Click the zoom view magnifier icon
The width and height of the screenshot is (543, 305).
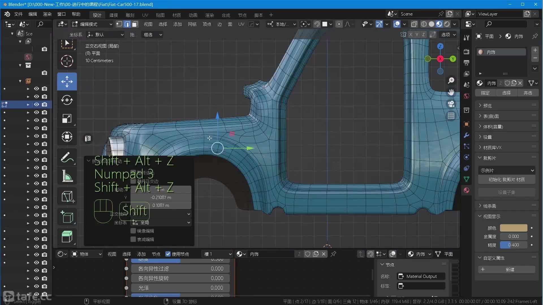(451, 80)
